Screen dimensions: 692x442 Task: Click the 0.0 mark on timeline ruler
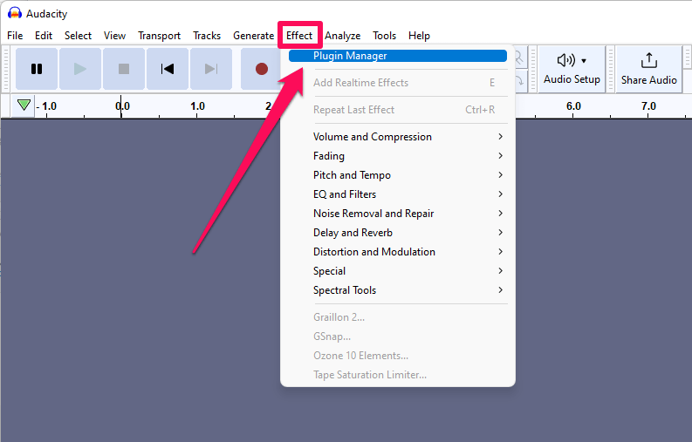pyautogui.click(x=122, y=105)
